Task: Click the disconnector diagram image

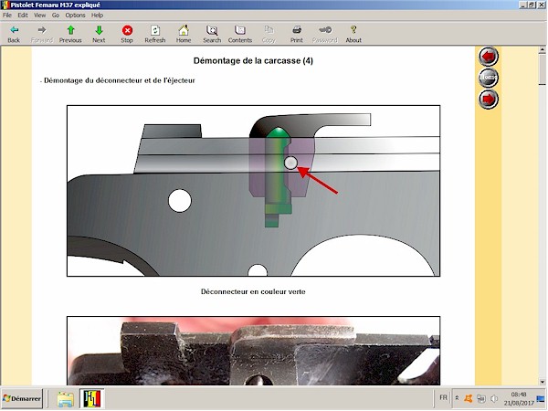Action: (253, 191)
